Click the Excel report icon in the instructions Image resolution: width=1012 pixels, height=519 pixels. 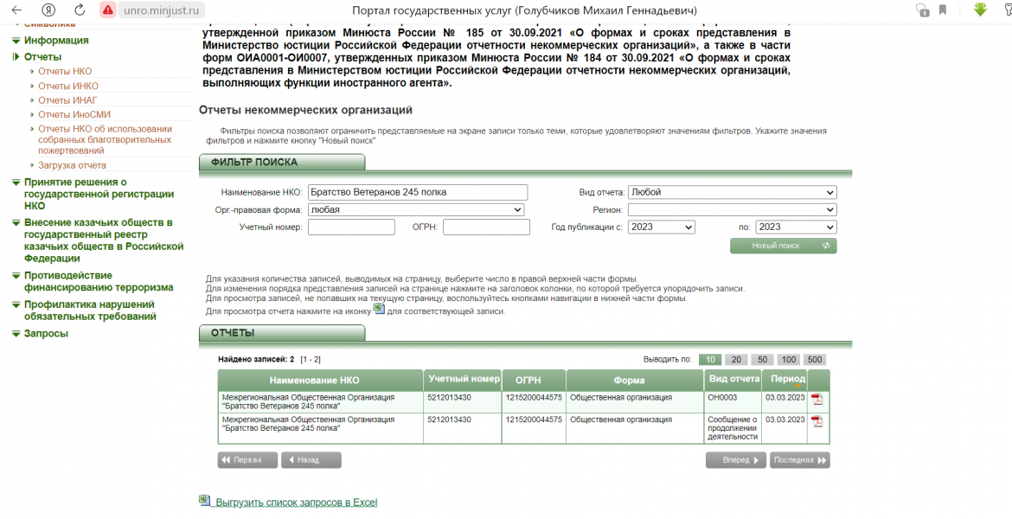(x=379, y=309)
